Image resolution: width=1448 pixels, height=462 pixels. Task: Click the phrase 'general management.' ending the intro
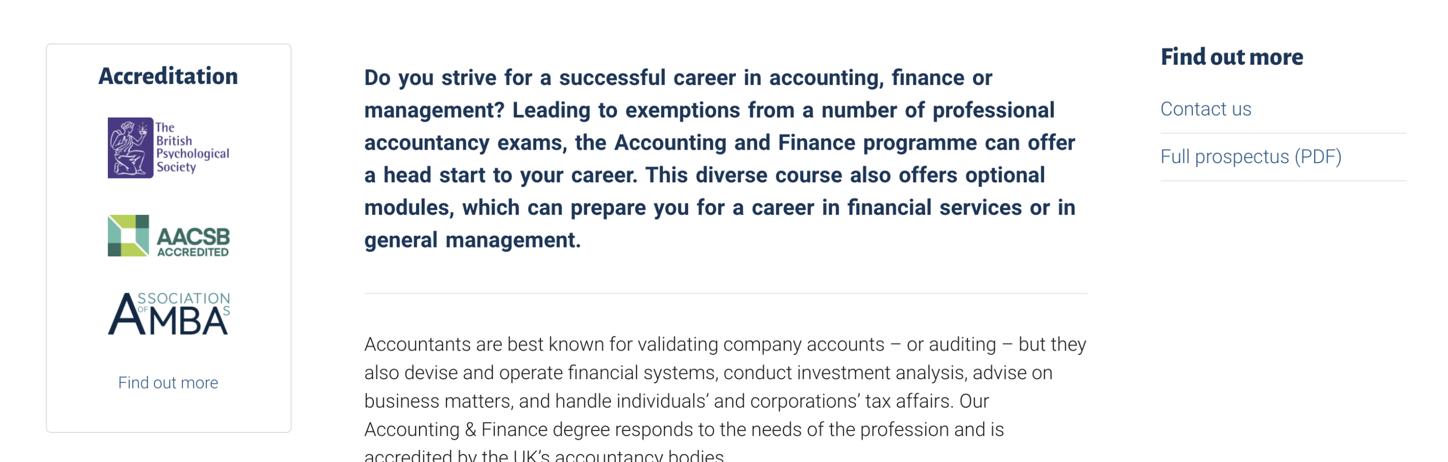pos(472,240)
